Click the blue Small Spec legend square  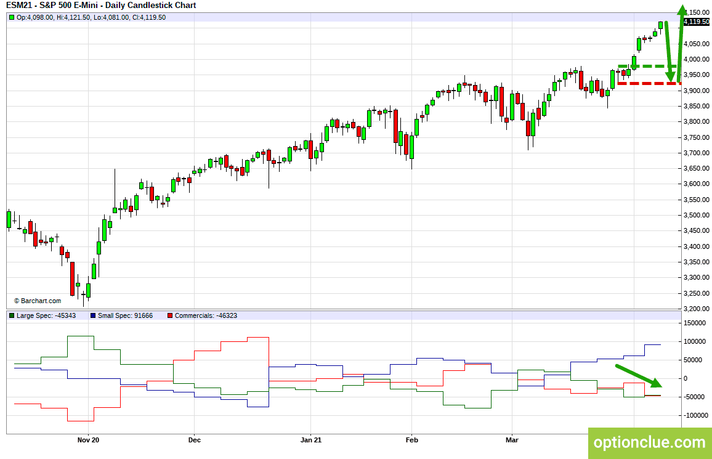click(x=93, y=315)
